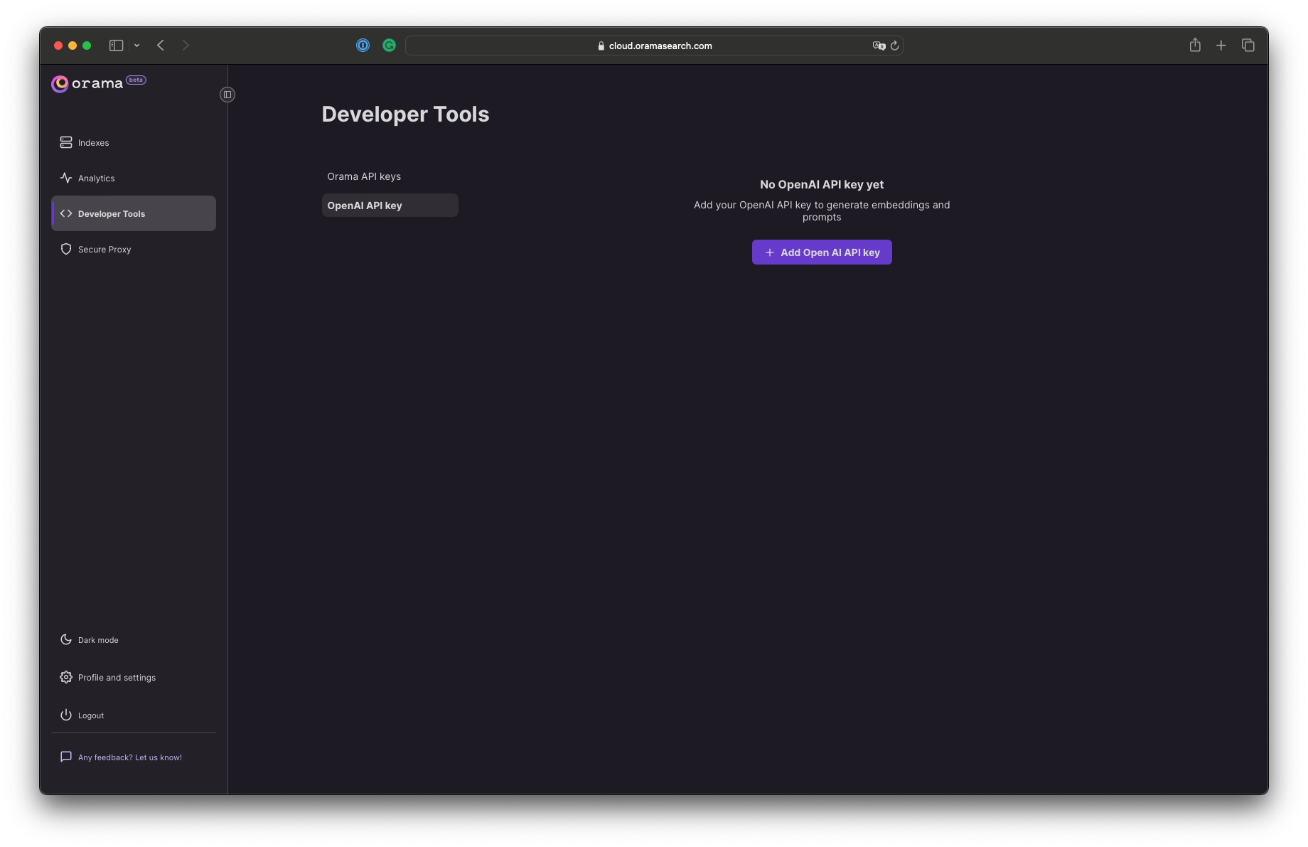
Task: Open the Share menu icon
Action: [1195, 46]
